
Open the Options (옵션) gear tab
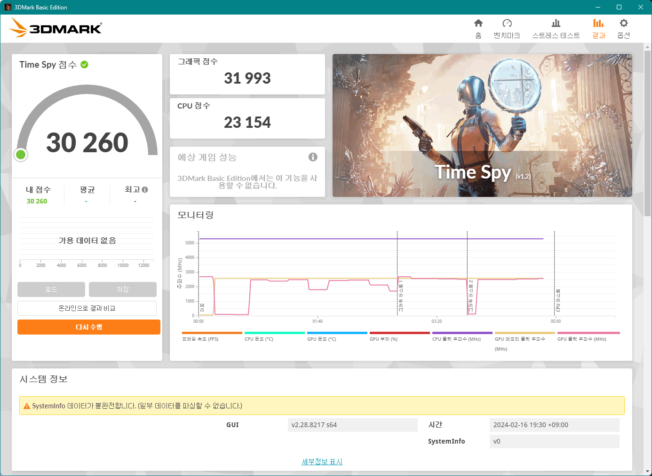[x=624, y=29]
